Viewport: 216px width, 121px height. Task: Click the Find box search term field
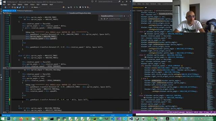[x=110, y=16]
